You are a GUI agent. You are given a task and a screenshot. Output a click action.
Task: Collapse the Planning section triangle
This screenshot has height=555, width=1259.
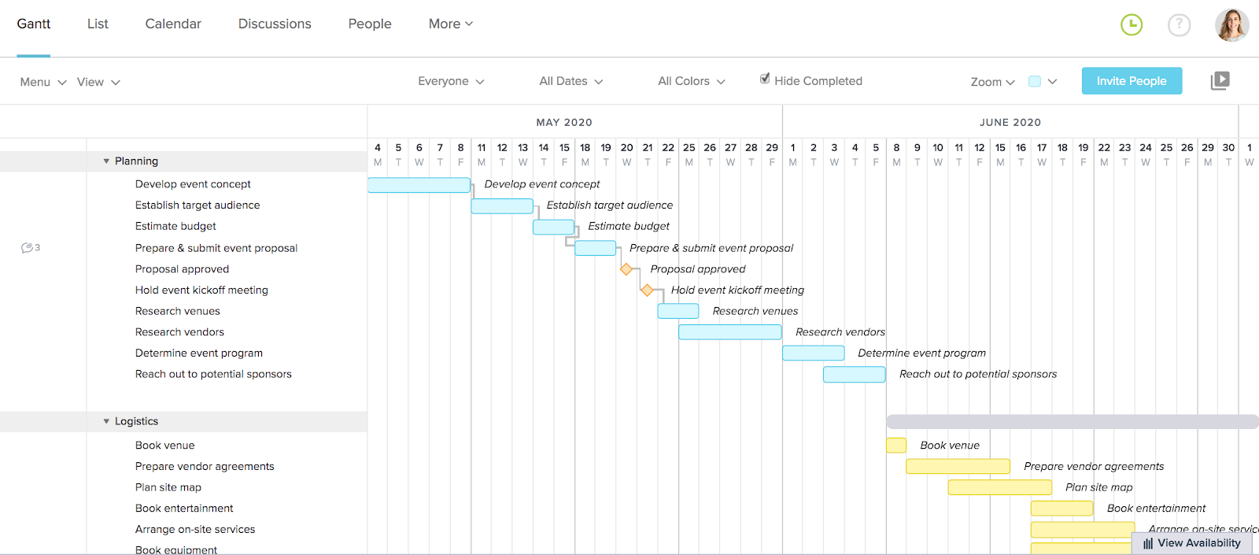[x=106, y=161]
